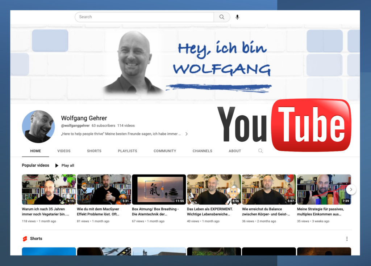Click "67 views • 1 month ago" text
Image resolution: width=371 pixels, height=266 pixels.
(x=148, y=221)
